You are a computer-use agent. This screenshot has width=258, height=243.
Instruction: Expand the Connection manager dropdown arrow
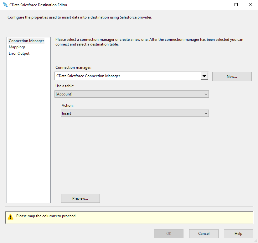point(204,76)
